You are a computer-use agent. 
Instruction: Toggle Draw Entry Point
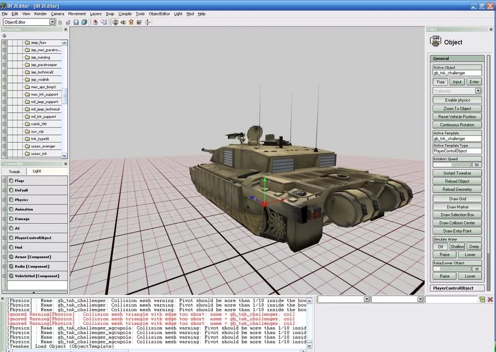coord(457,231)
